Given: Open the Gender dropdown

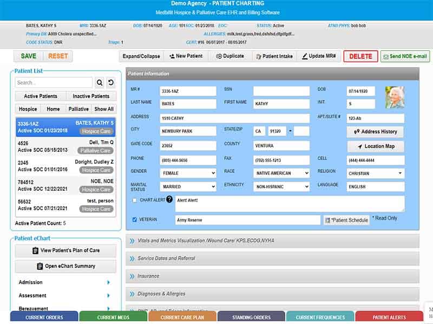Looking at the screenshot, I should [x=188, y=173].
